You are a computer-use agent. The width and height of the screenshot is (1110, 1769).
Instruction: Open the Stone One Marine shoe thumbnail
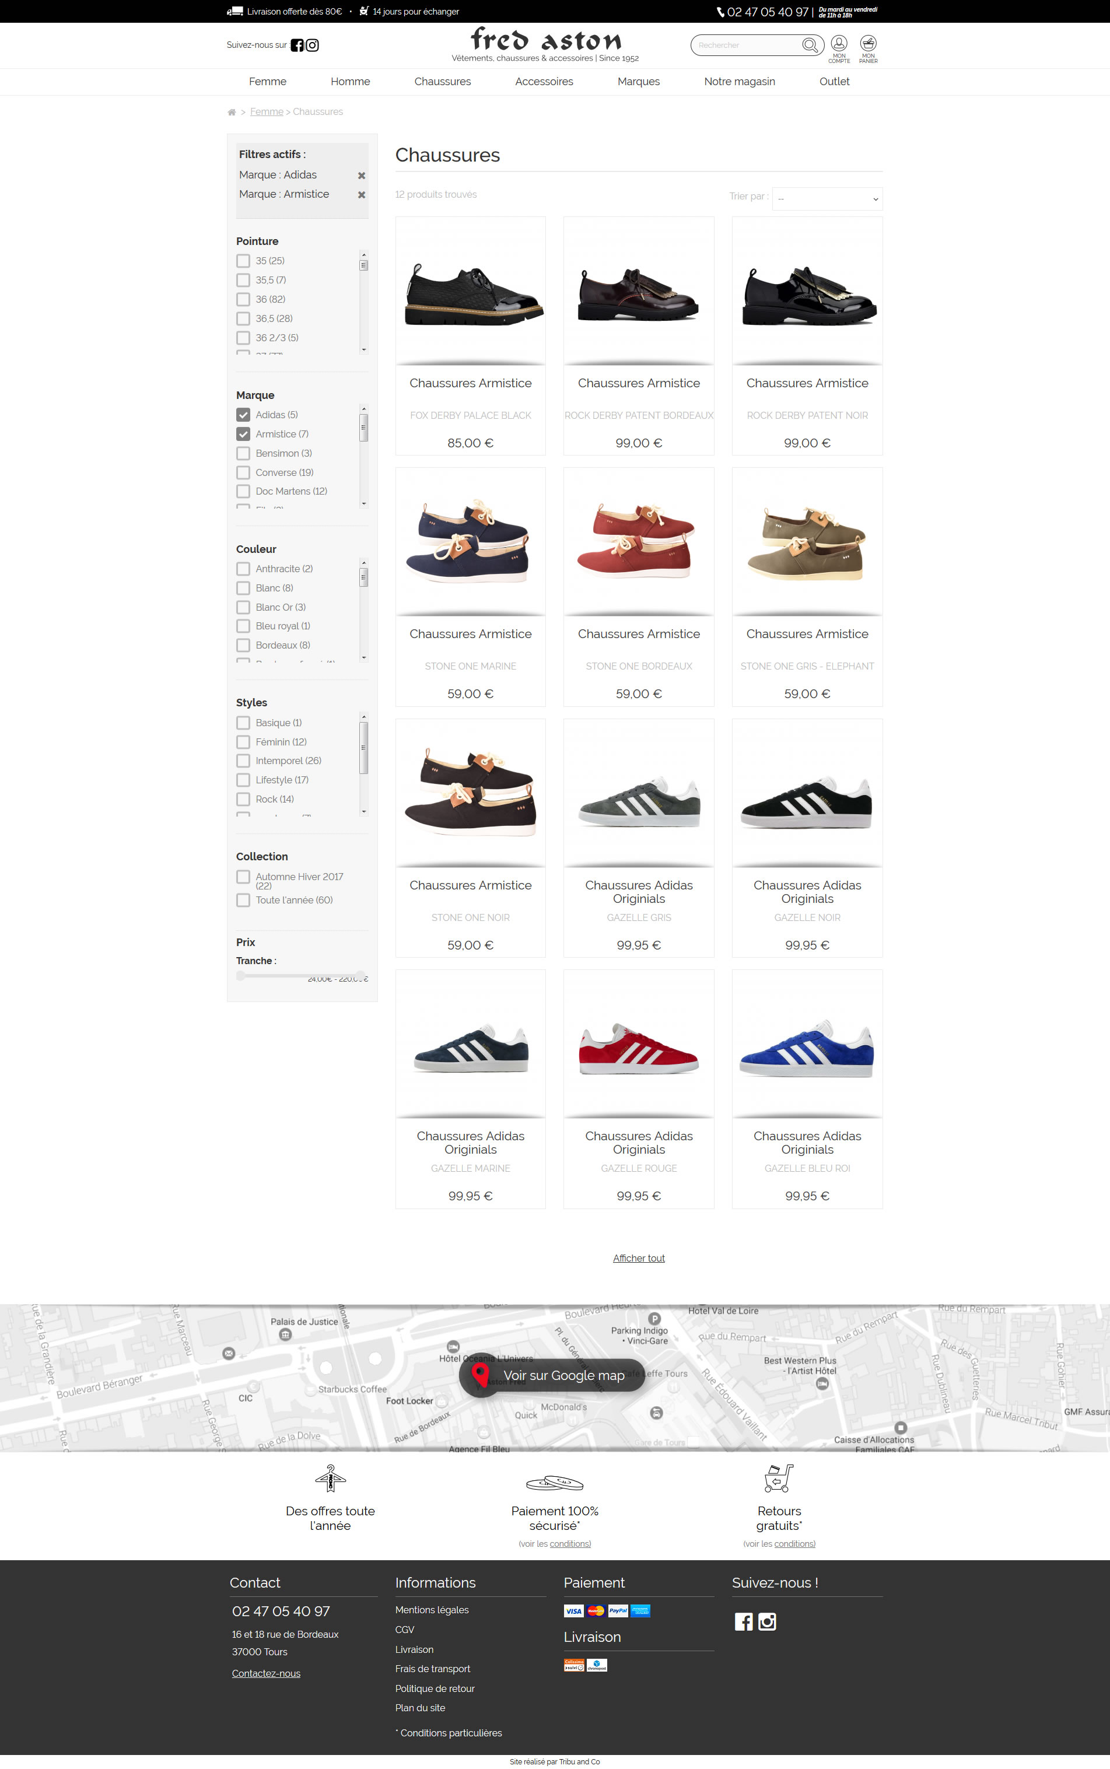pyautogui.click(x=471, y=542)
